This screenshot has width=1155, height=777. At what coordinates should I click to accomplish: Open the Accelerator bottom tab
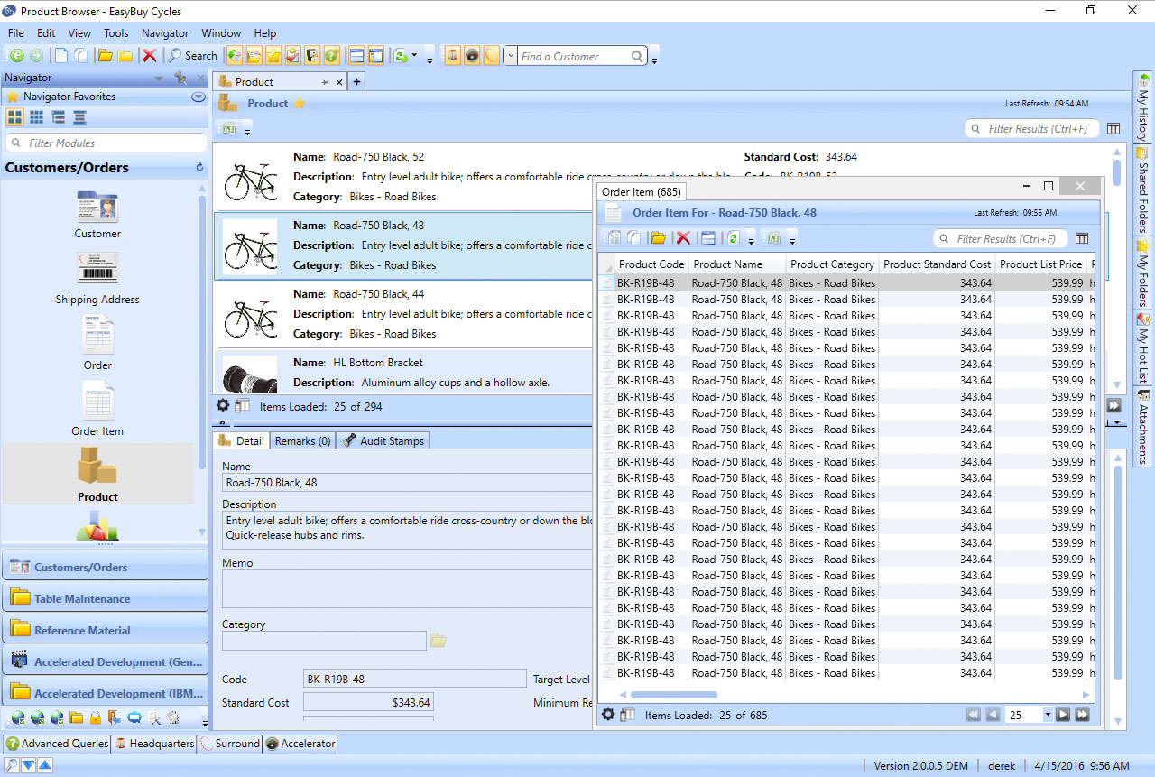300,744
